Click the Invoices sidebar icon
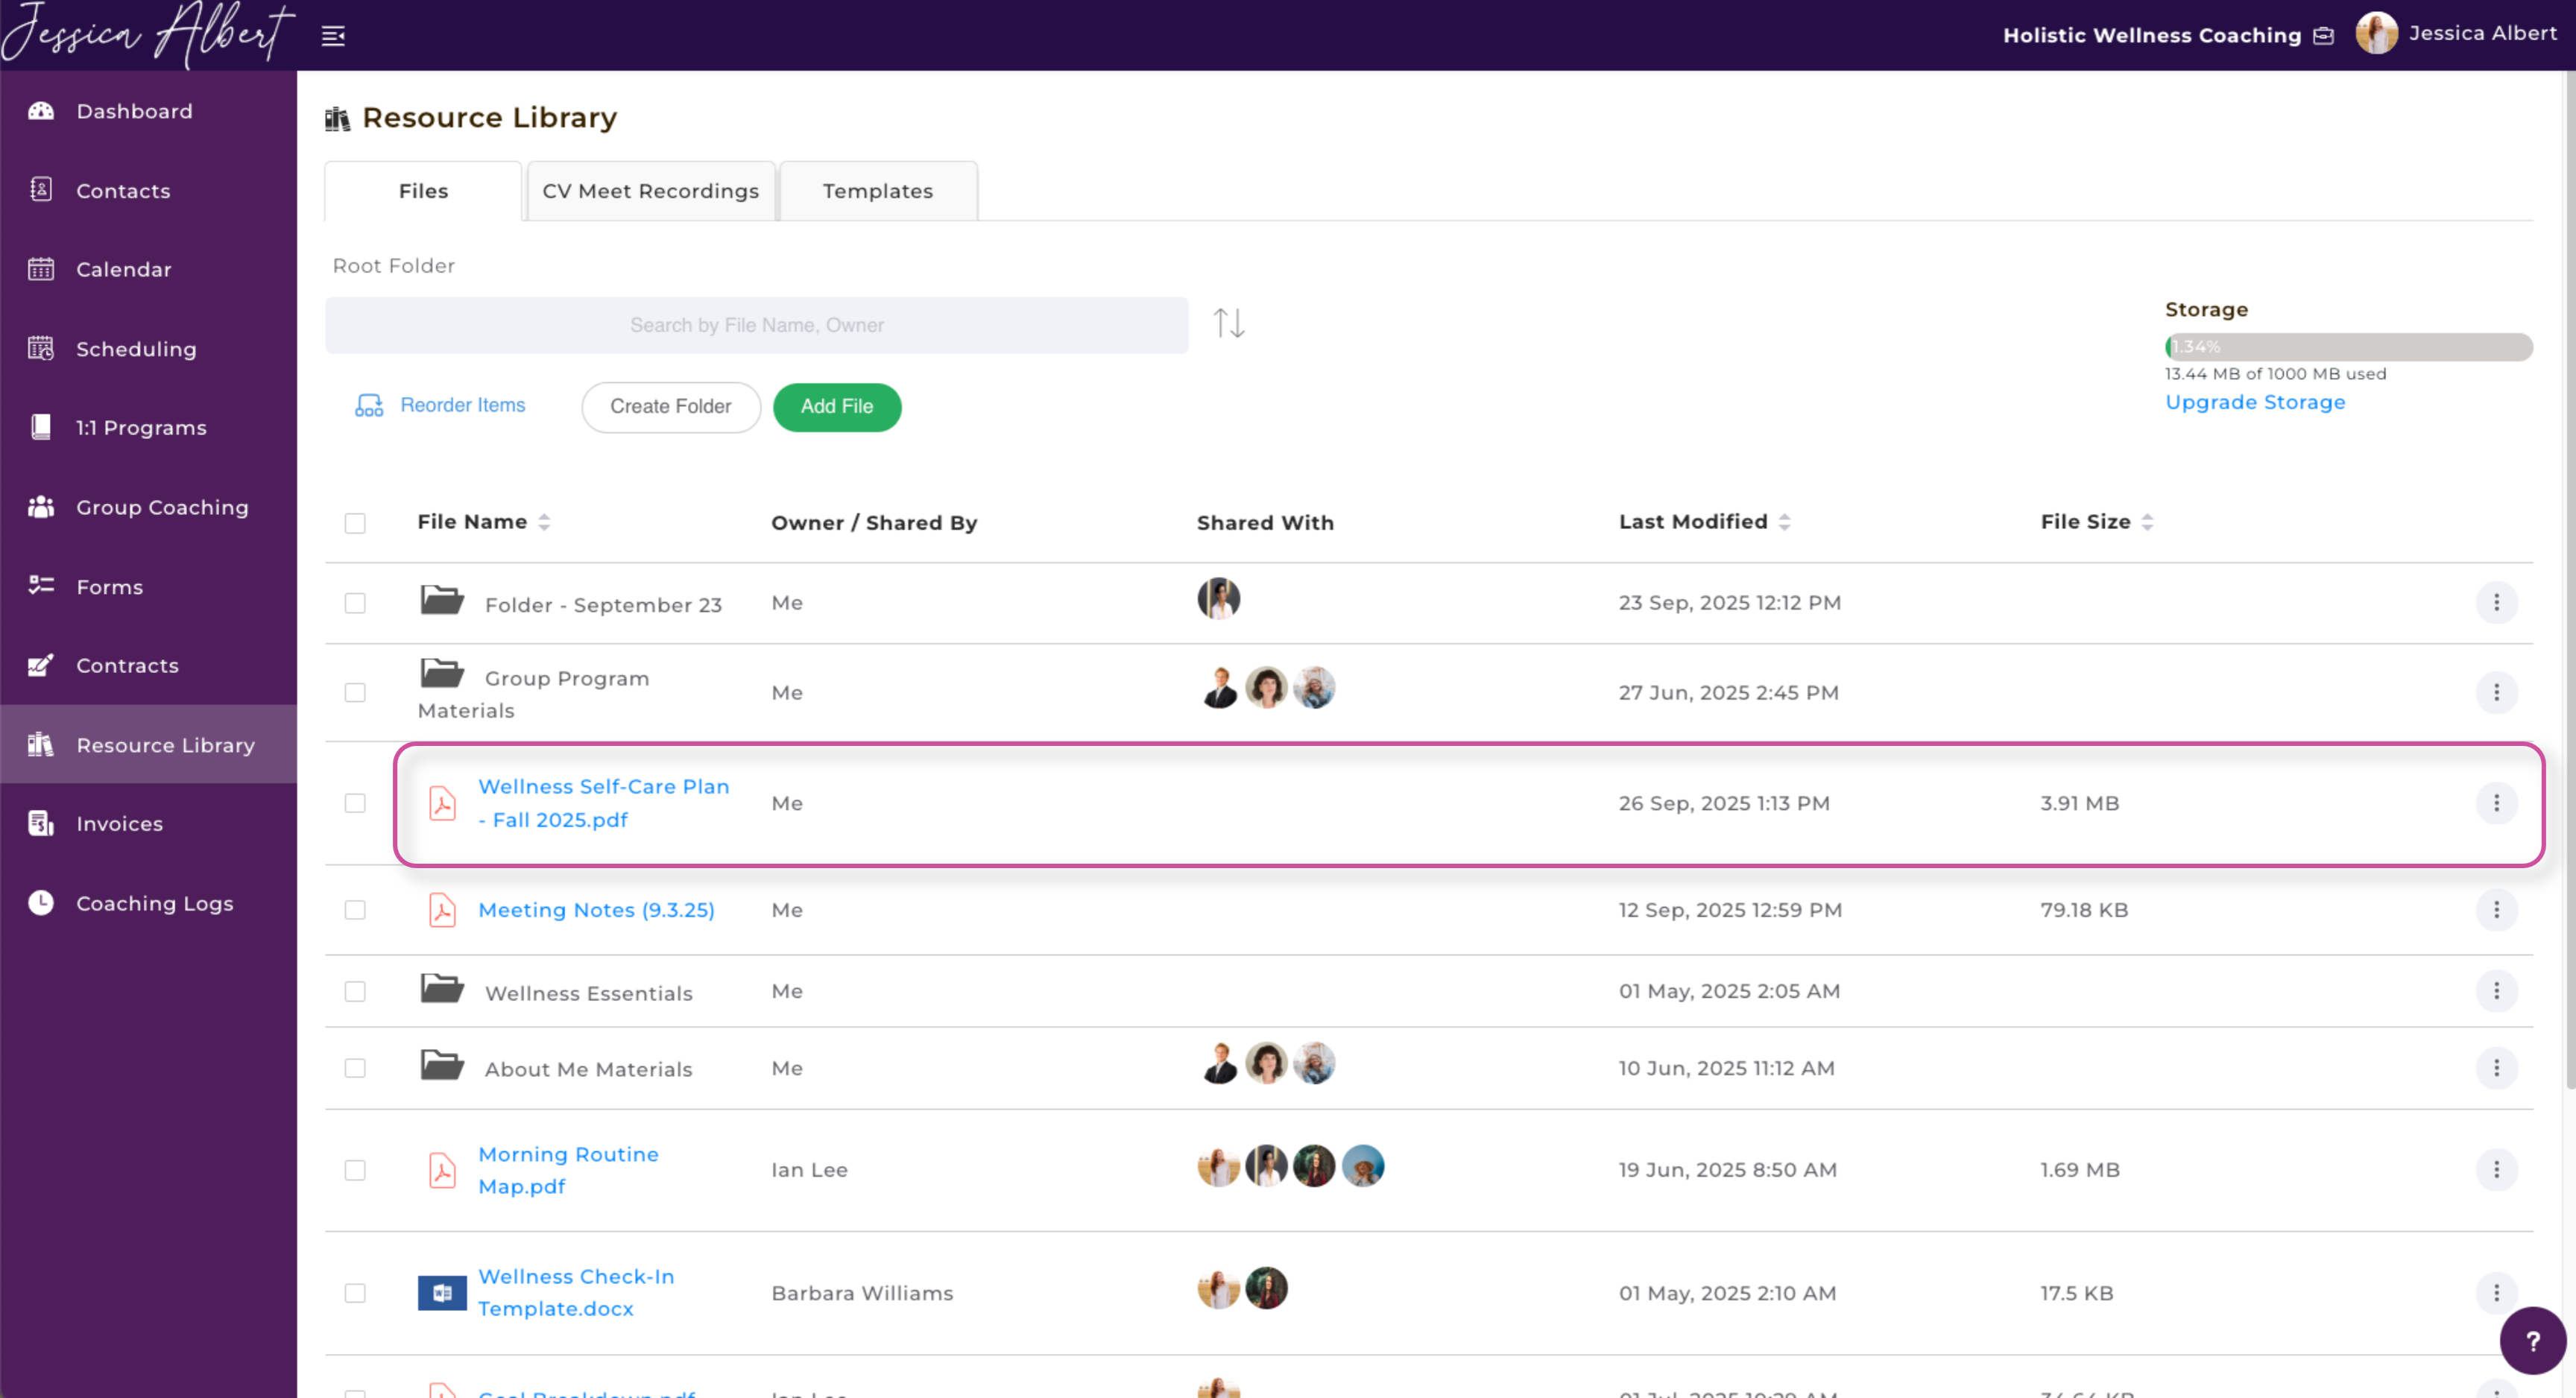Screen dimensions: 2576x1398 tap(41, 823)
